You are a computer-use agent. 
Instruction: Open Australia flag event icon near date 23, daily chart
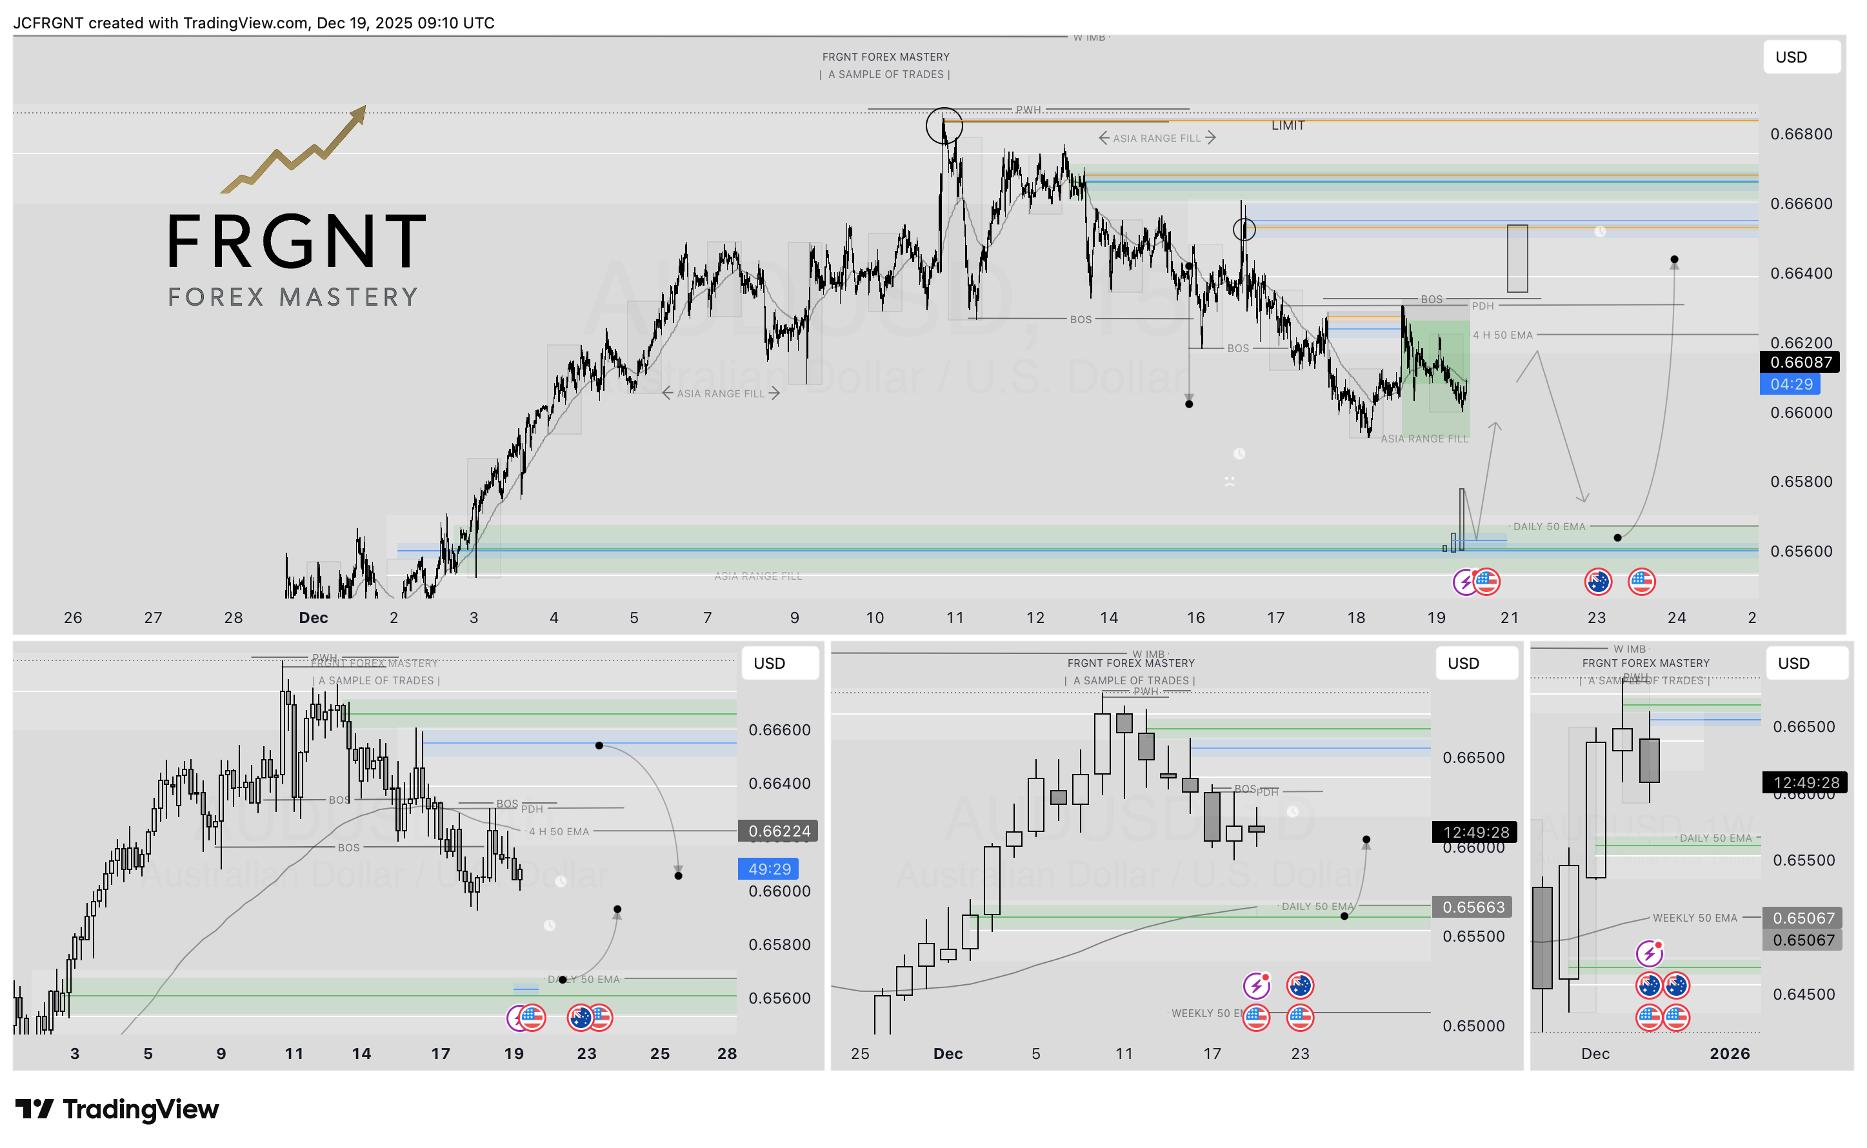coord(1300,985)
